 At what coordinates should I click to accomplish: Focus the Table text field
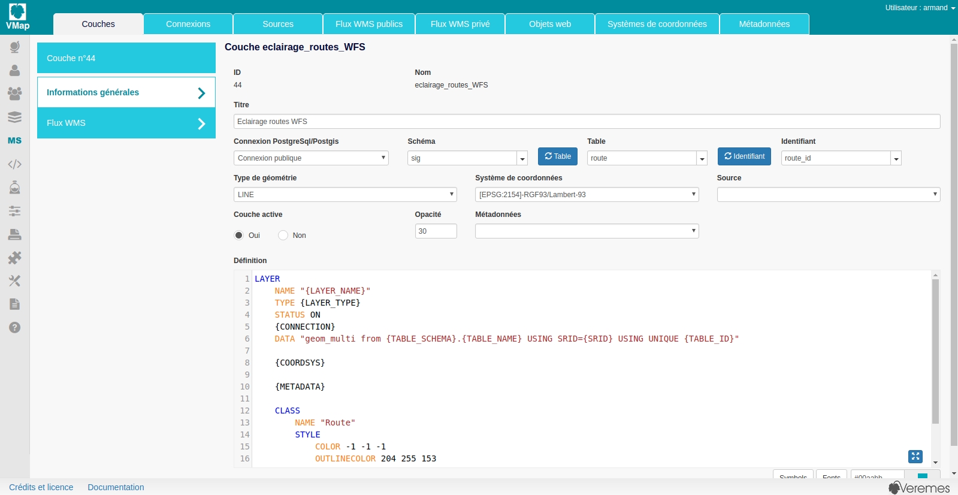[642, 158]
